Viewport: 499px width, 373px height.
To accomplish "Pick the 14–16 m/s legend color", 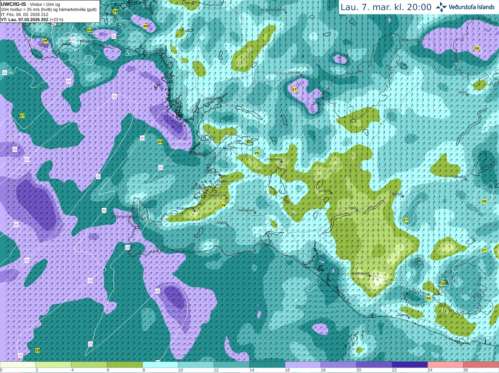I will [267, 365].
